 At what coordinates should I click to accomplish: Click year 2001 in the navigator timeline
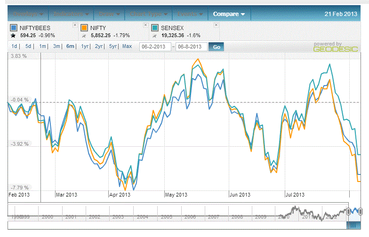(71, 217)
